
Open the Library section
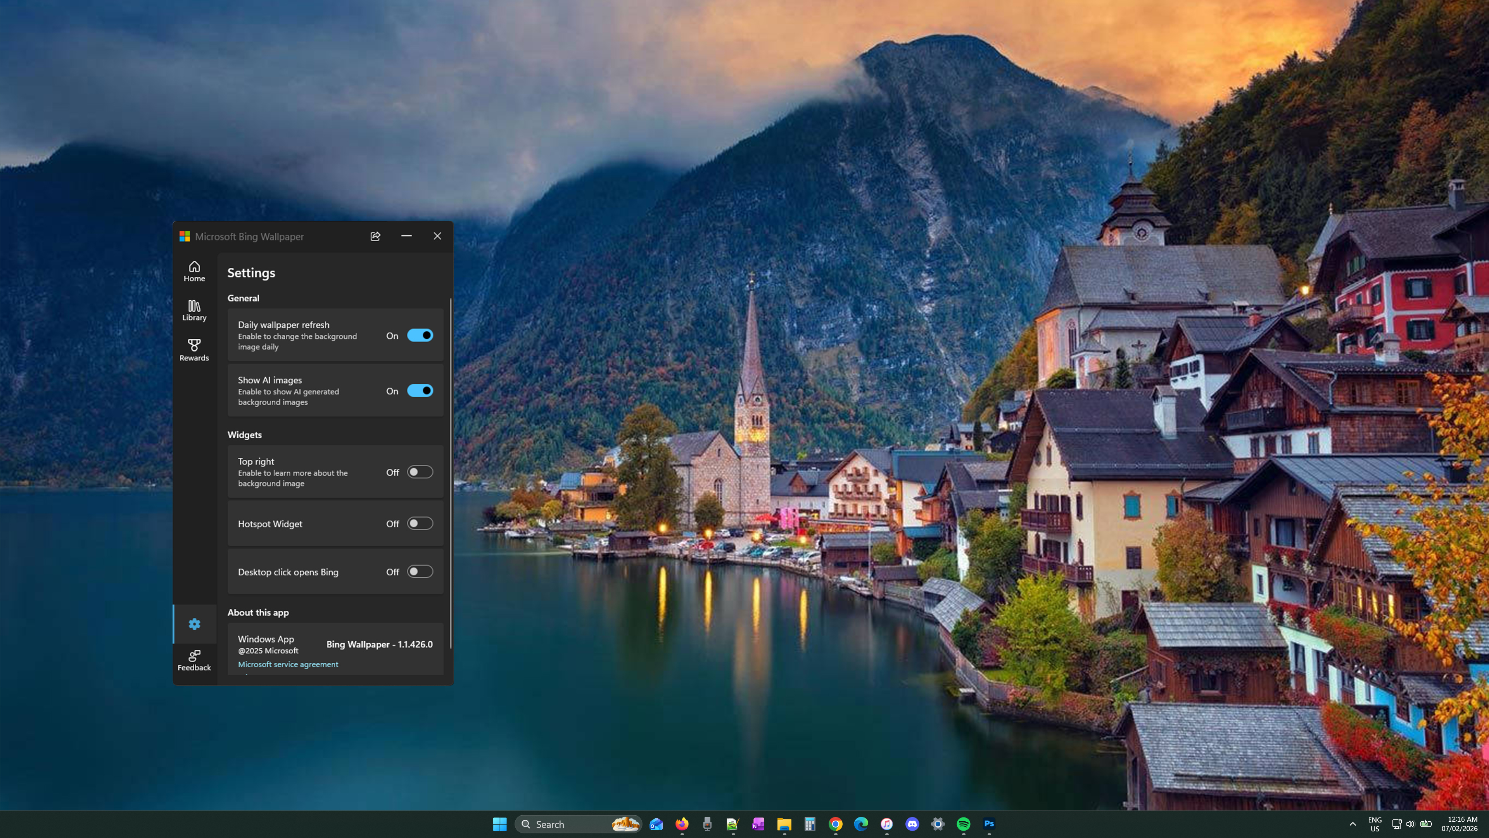(x=194, y=310)
